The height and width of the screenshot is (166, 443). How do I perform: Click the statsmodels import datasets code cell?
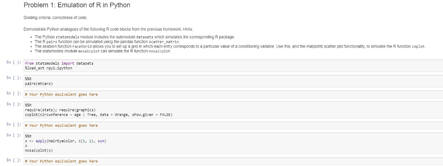click(x=233, y=66)
